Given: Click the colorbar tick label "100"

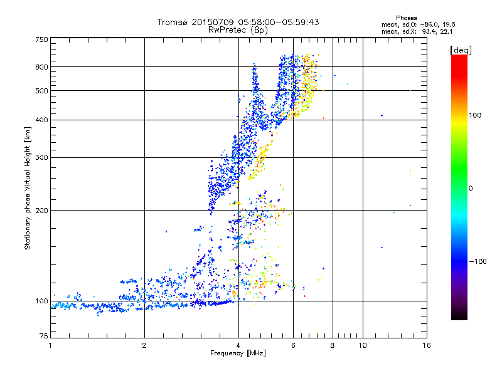Looking at the screenshot, I should [475, 115].
